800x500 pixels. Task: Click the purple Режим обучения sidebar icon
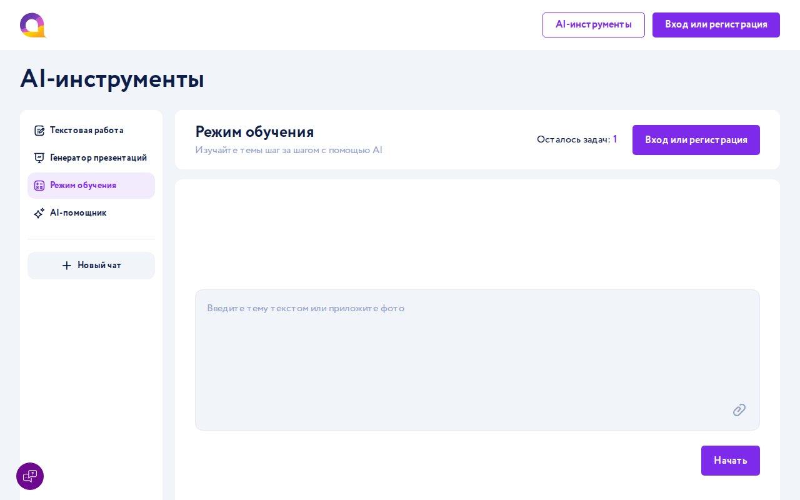point(39,186)
